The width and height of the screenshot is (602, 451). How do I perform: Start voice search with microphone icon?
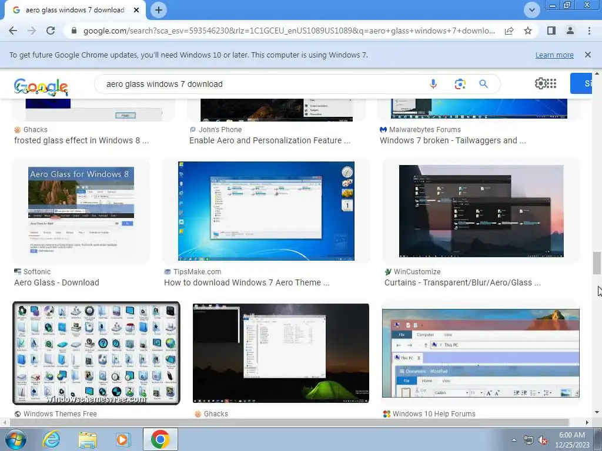tap(433, 84)
